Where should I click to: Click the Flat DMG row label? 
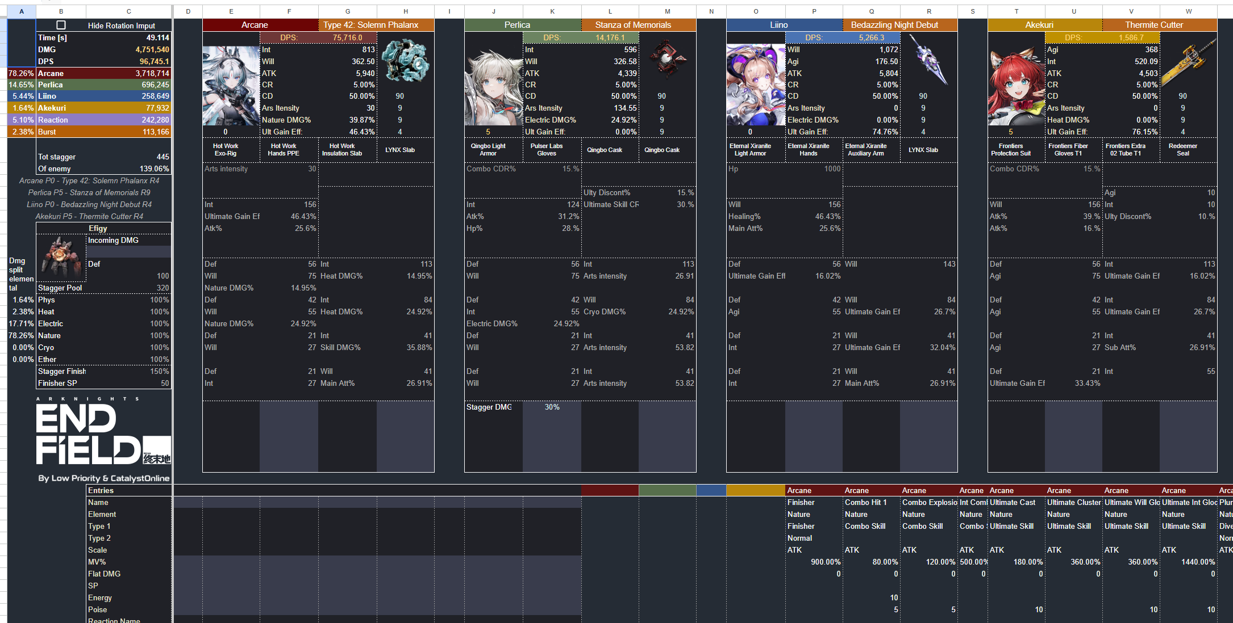105,574
